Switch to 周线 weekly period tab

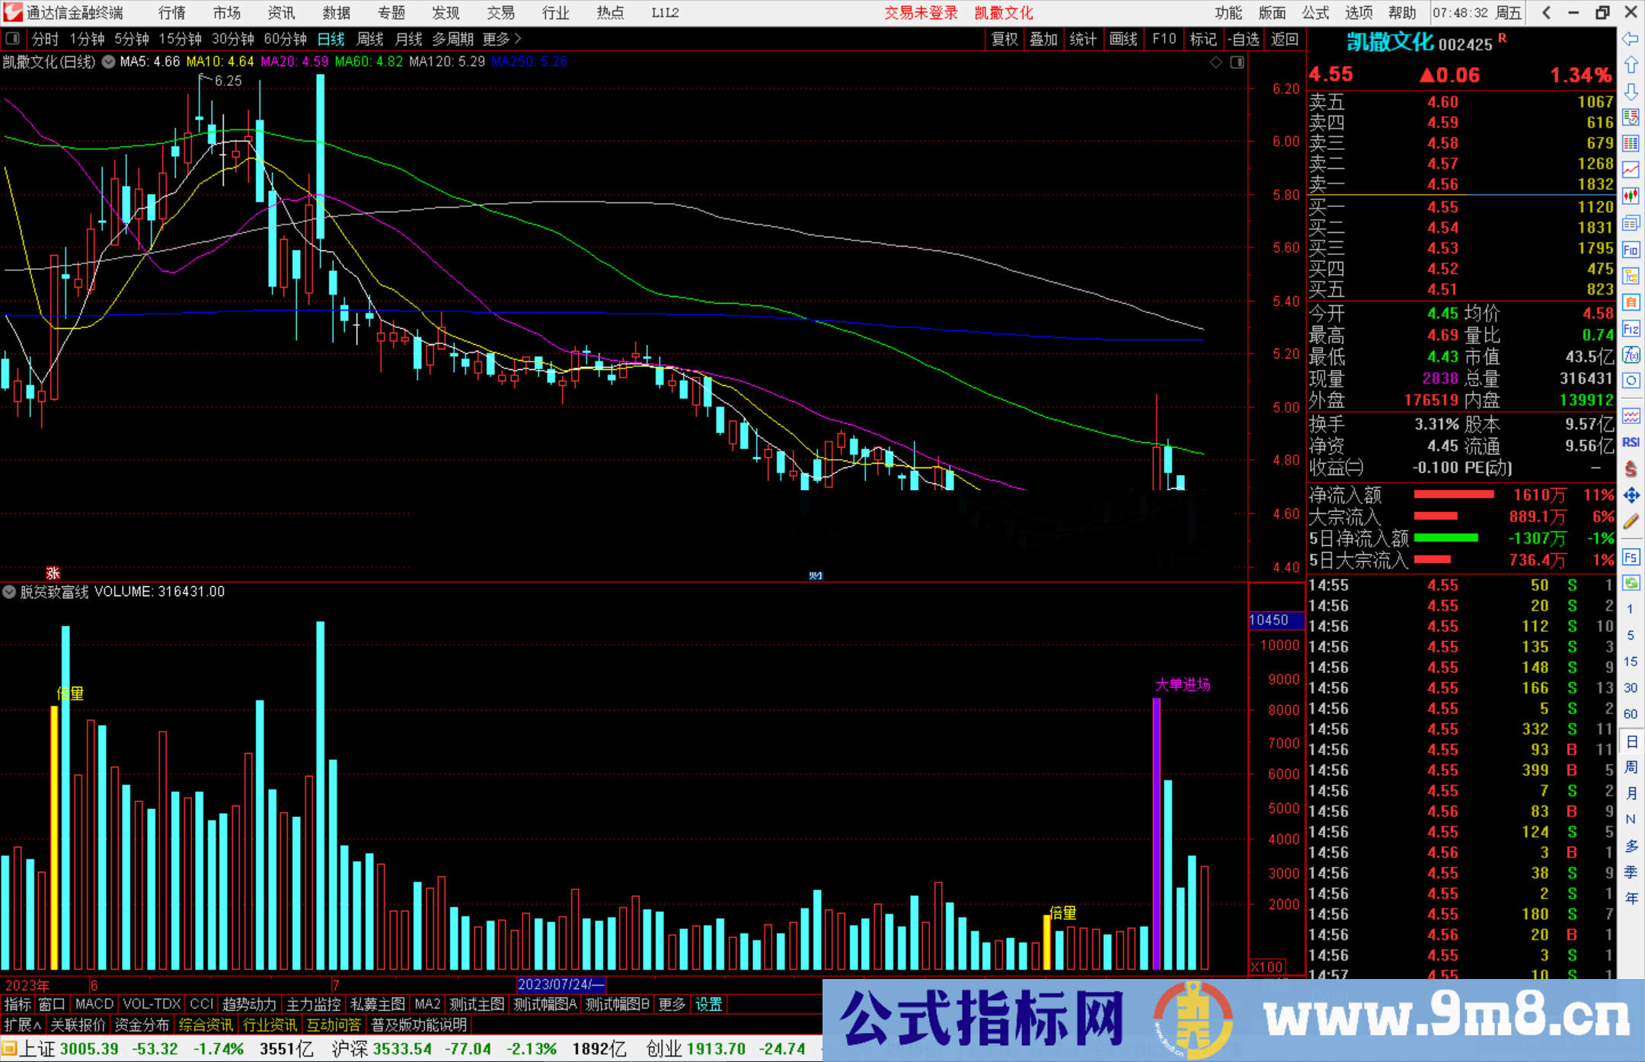[370, 39]
